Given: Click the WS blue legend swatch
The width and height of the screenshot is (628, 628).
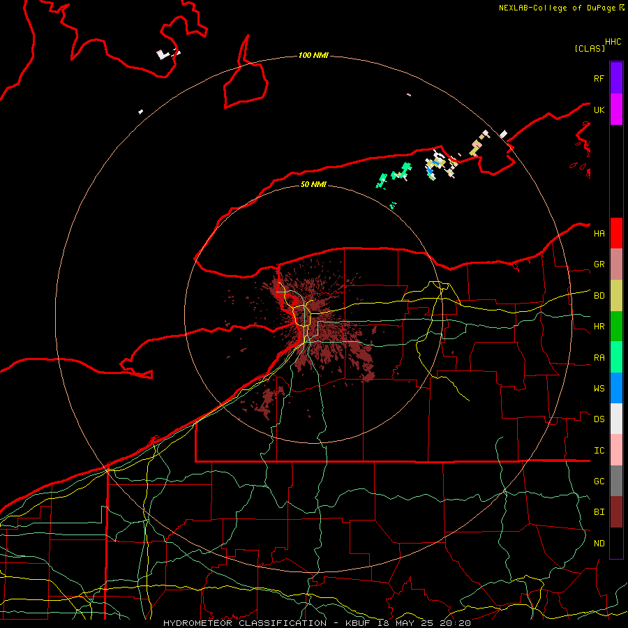Looking at the screenshot, I should [x=616, y=388].
